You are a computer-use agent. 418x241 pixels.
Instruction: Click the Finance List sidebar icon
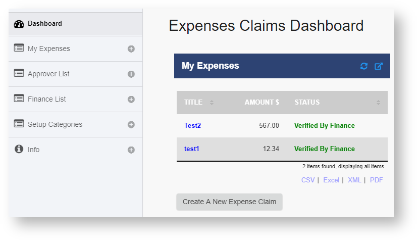pos(19,99)
